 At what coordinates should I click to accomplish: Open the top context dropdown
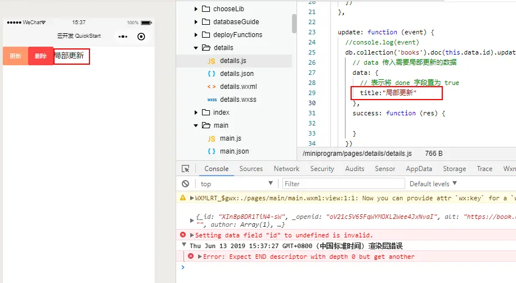[x=236, y=183]
